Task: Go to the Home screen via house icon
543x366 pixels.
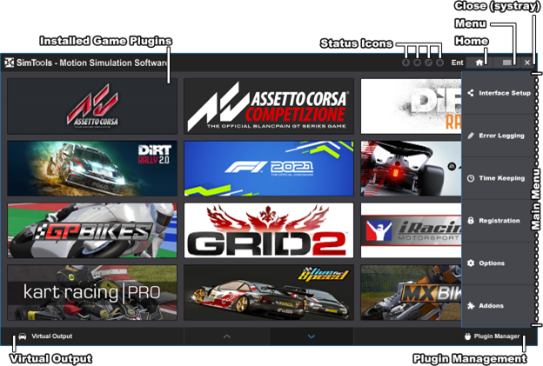Action: (x=479, y=63)
